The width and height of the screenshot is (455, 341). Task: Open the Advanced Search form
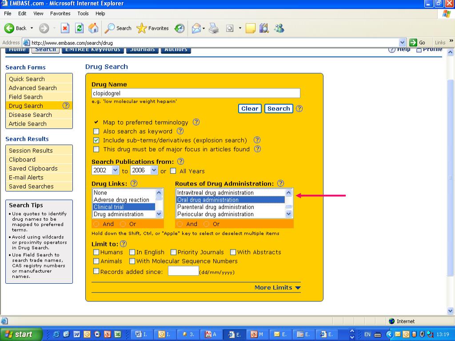(39, 88)
